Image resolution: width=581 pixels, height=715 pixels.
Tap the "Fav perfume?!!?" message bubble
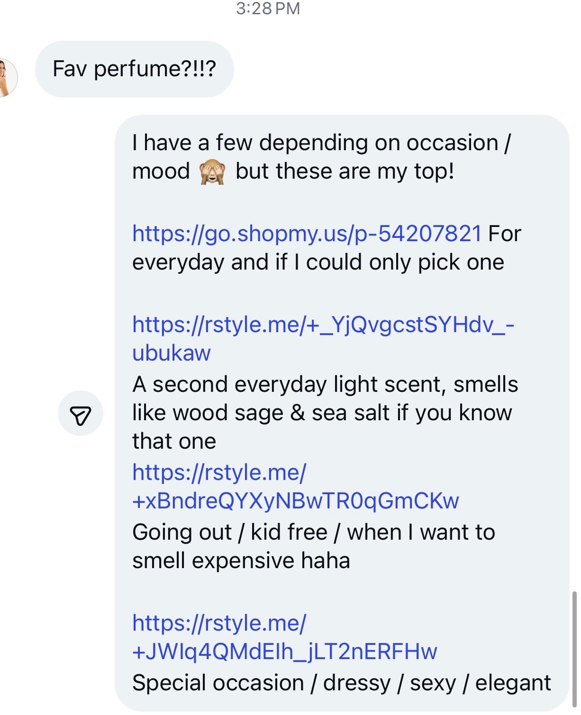(x=134, y=69)
